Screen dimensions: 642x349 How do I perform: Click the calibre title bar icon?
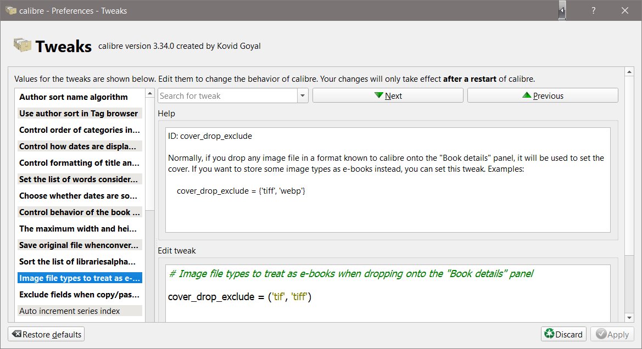(x=10, y=10)
